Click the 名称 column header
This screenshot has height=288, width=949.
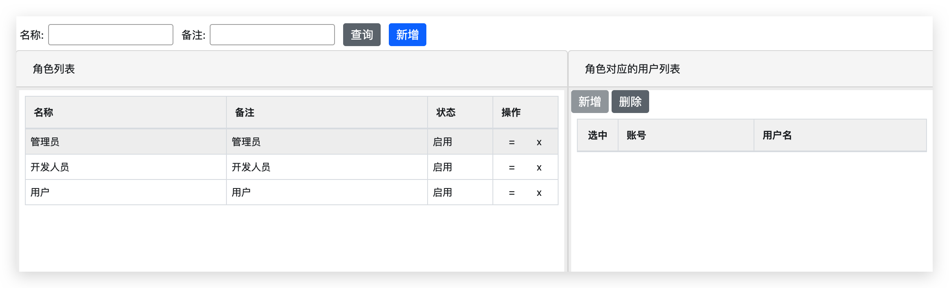pyautogui.click(x=126, y=113)
